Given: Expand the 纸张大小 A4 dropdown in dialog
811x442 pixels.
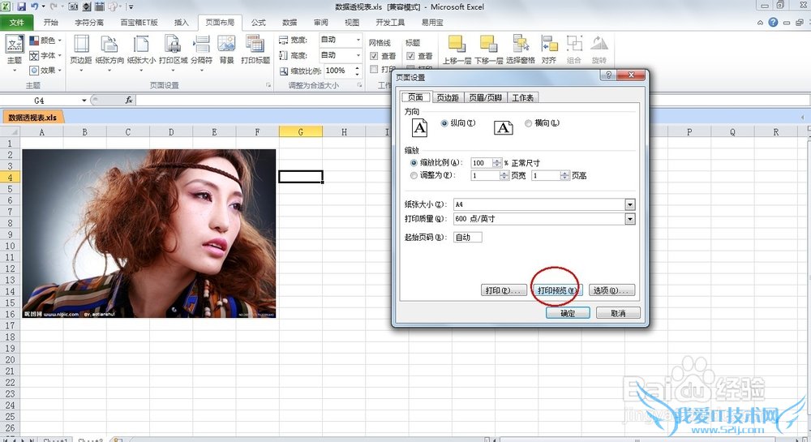Looking at the screenshot, I should pos(629,204).
